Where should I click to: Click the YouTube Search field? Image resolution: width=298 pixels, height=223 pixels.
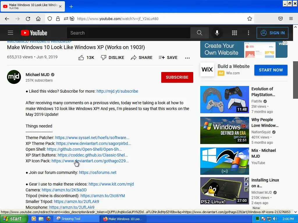point(128,33)
